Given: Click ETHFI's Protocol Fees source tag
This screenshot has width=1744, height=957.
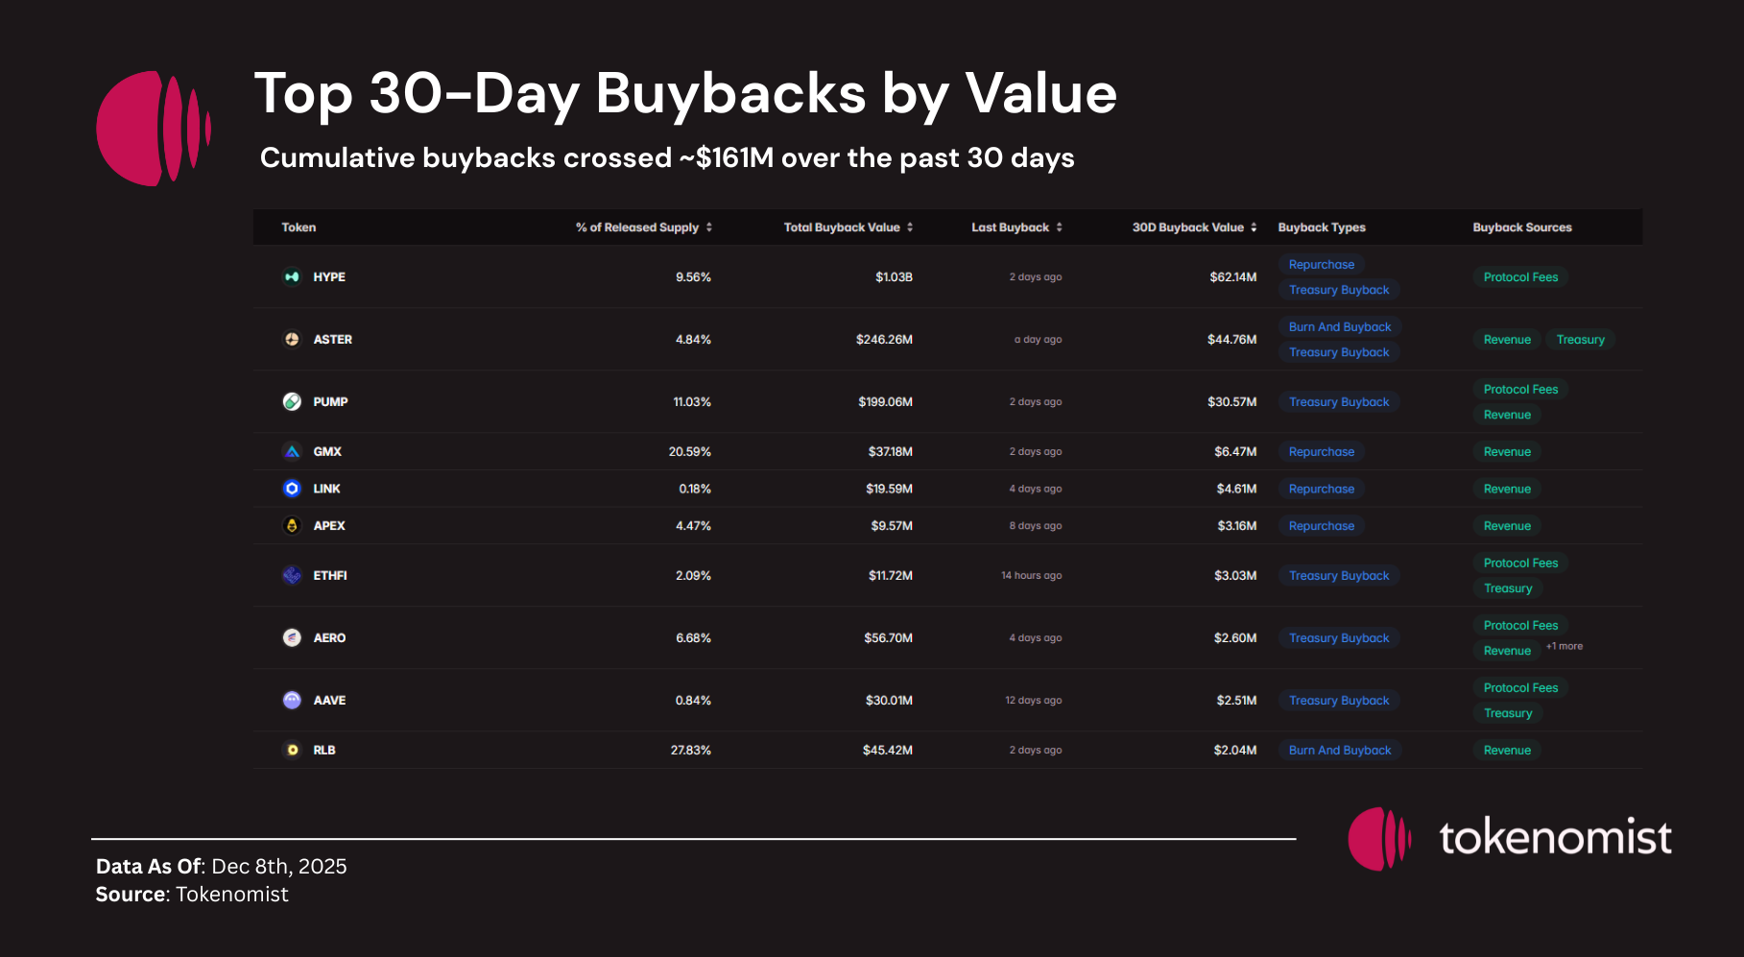Looking at the screenshot, I should 1520,563.
